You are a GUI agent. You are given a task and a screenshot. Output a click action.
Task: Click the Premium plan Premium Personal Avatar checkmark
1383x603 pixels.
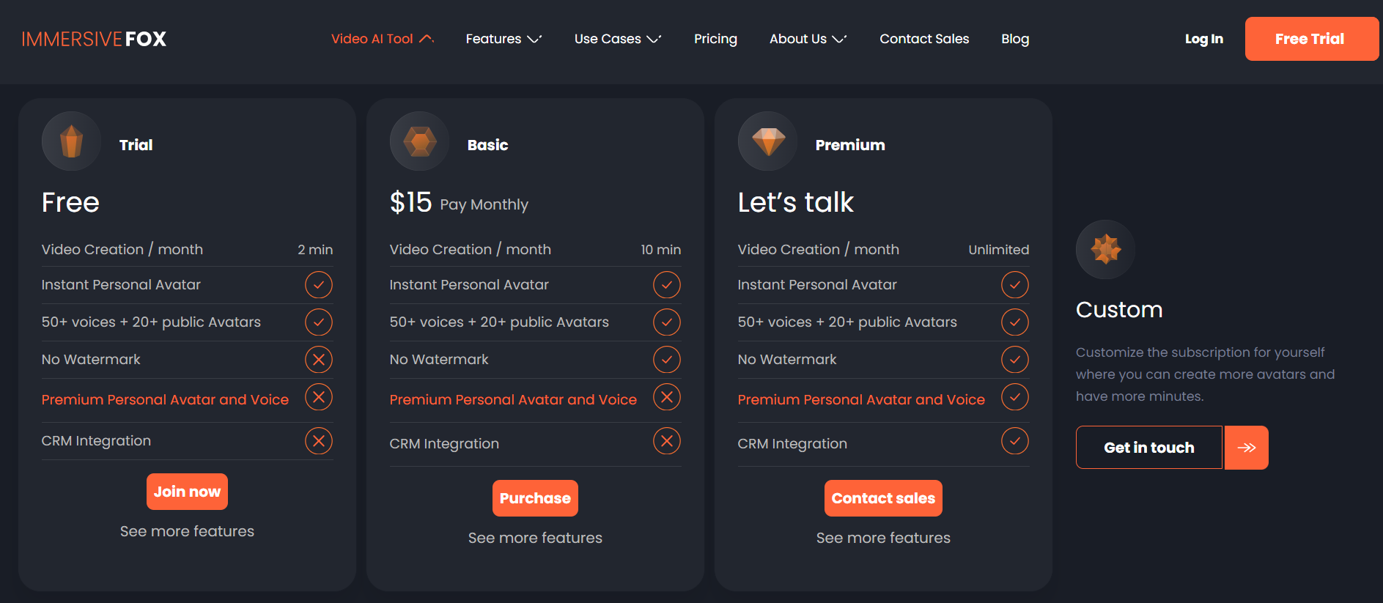pyautogui.click(x=1015, y=397)
